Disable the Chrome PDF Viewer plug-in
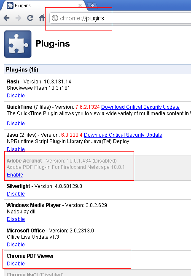 click(16, 264)
